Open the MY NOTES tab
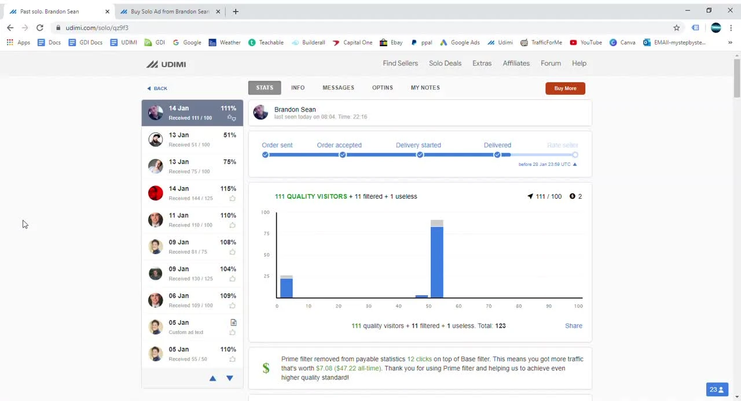Viewport: 741px width, 401px height. (425, 88)
